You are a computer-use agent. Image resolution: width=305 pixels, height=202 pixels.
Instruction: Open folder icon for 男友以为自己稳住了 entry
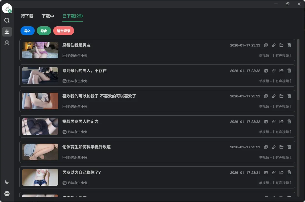point(281,172)
